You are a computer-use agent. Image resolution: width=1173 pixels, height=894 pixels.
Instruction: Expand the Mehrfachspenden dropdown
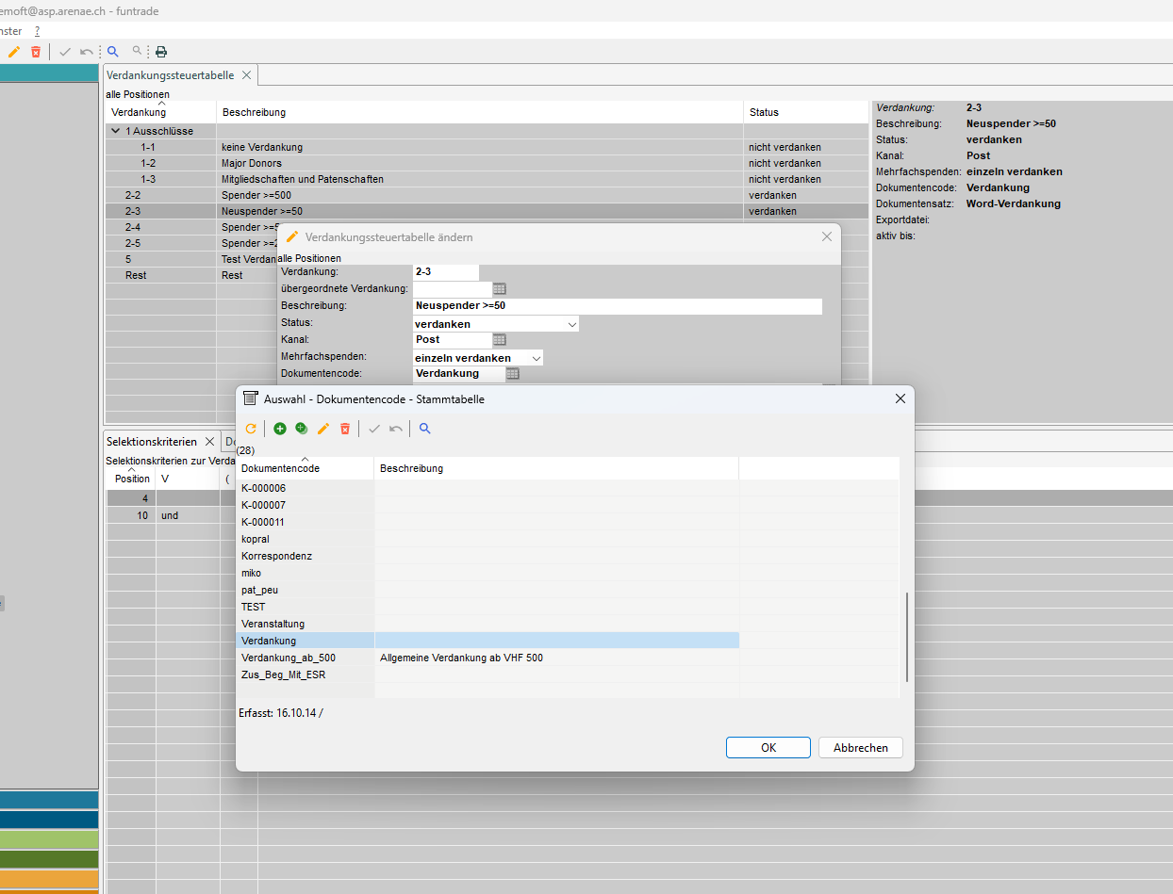[536, 358]
